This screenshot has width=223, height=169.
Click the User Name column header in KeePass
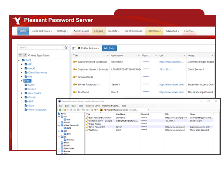[x=121, y=114]
